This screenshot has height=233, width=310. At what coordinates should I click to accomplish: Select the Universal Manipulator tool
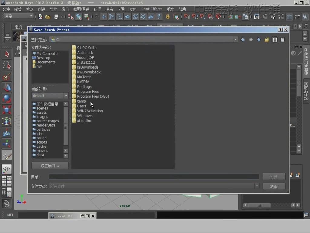pyautogui.click(x=7, y=121)
